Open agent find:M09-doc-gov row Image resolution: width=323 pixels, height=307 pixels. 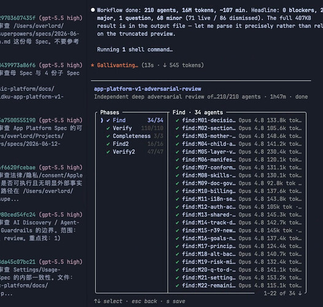pyautogui.click(x=238, y=183)
